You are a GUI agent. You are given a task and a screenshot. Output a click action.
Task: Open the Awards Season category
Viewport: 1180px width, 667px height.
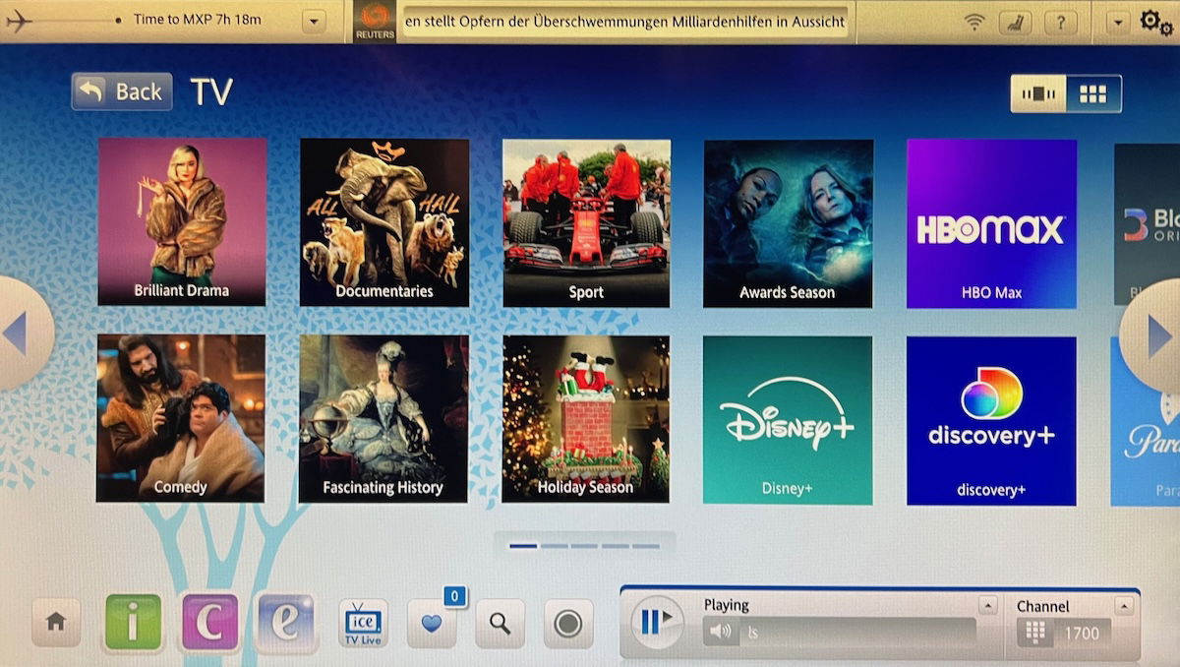789,223
